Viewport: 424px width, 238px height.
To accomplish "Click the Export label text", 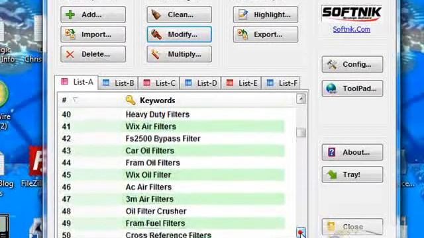I will click(x=268, y=34).
